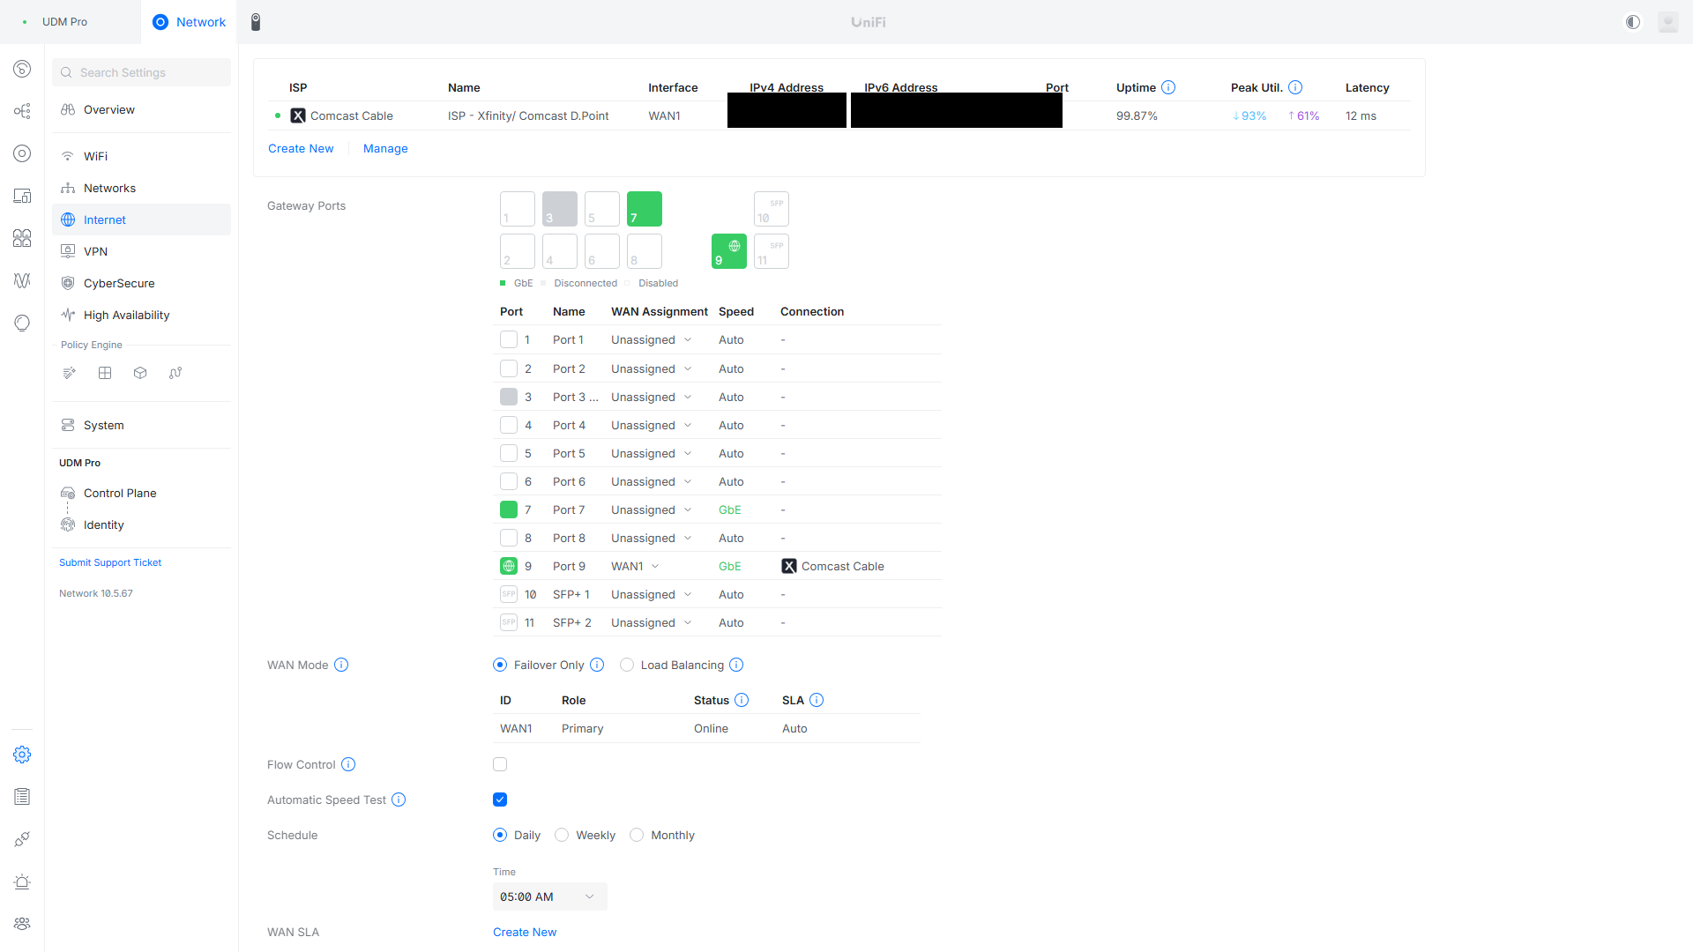Image resolution: width=1693 pixels, height=952 pixels.
Task: Click green port 9 globe in Gateway Ports
Action: [x=729, y=251]
